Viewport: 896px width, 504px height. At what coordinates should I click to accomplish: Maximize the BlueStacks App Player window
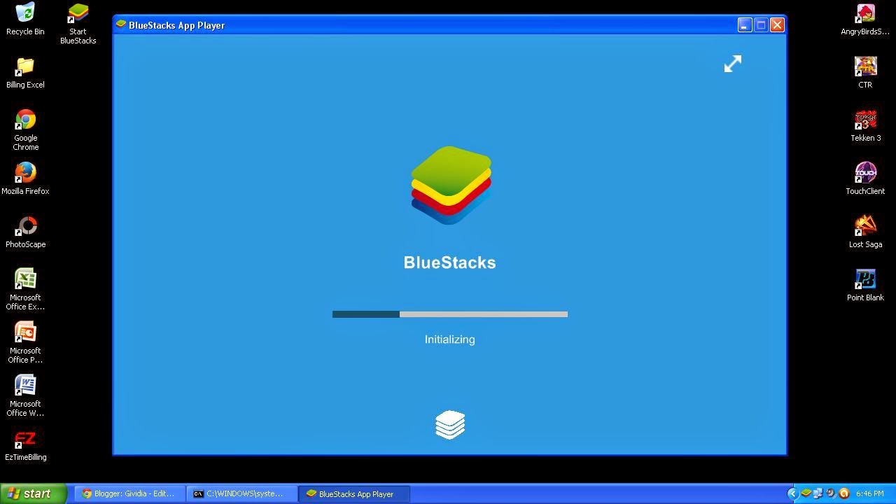tap(761, 24)
